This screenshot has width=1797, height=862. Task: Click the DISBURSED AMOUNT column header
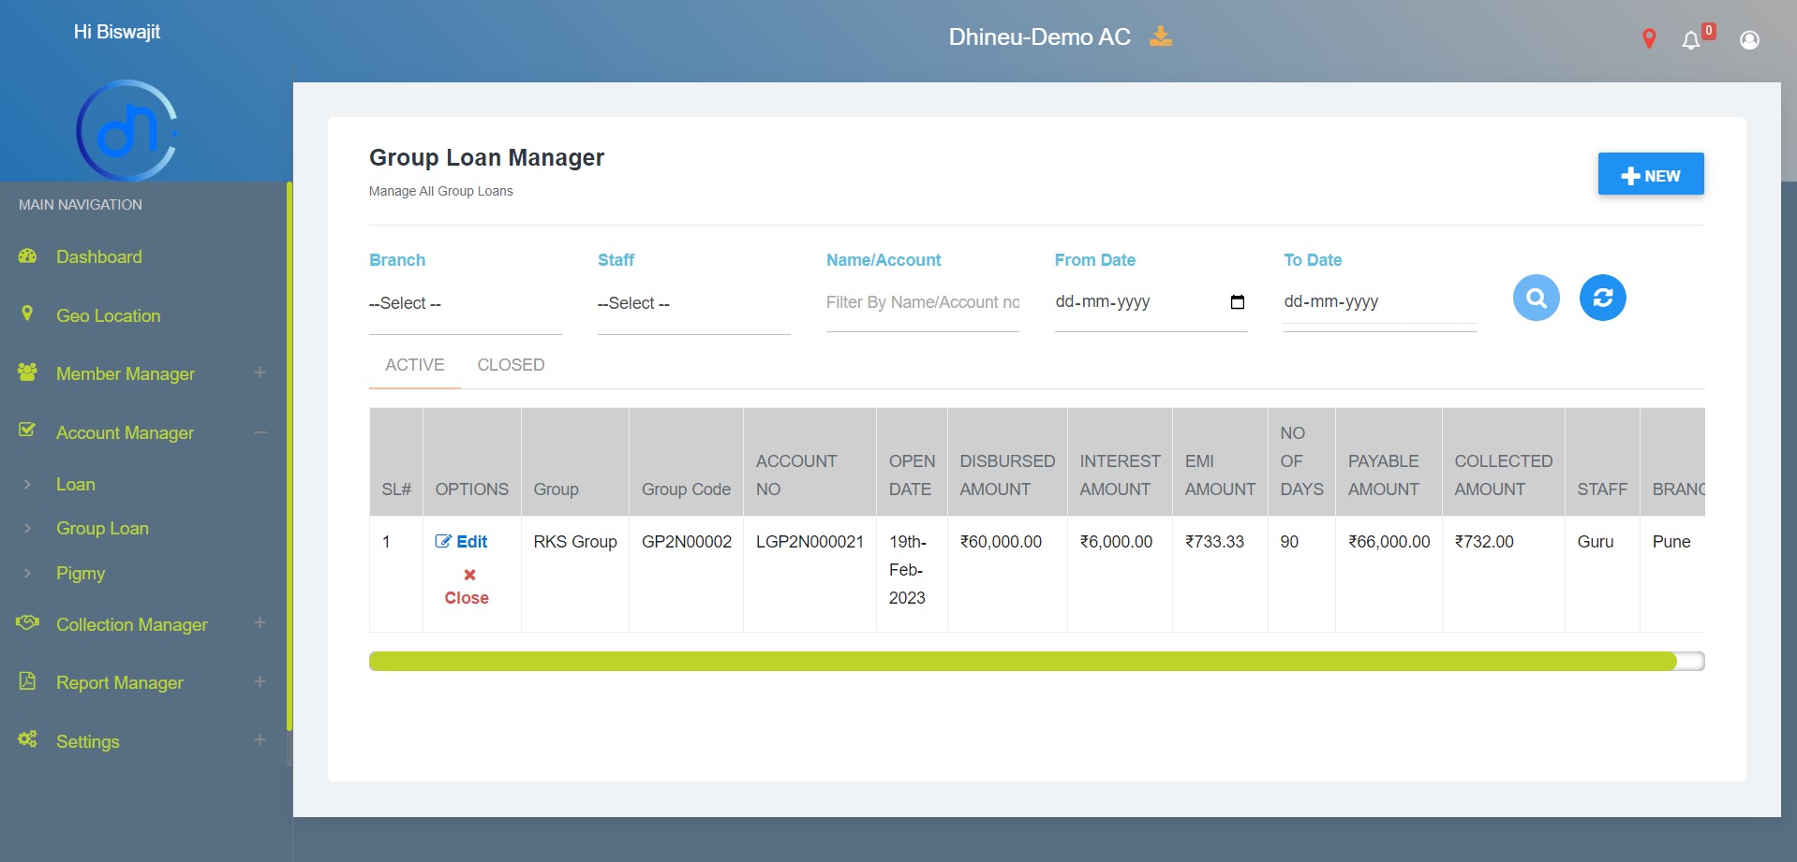click(1007, 461)
